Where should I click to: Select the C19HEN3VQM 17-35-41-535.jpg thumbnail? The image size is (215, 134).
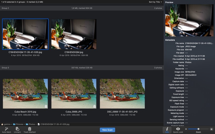[25, 34]
